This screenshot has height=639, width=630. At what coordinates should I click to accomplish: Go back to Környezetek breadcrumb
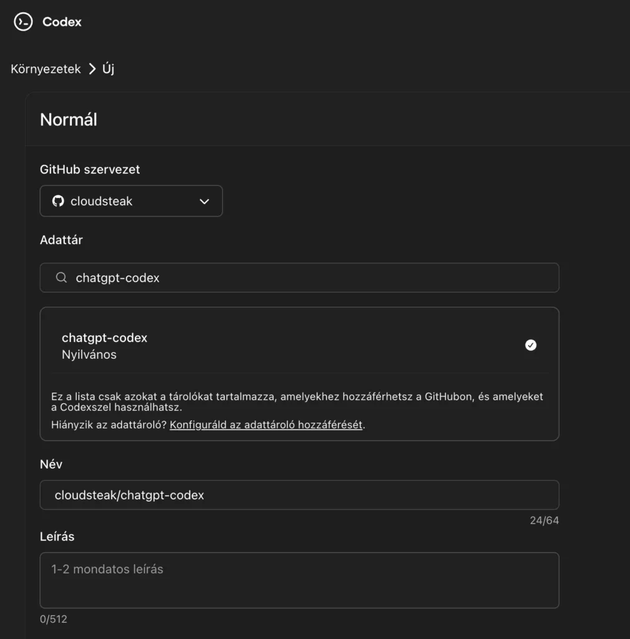click(x=46, y=69)
